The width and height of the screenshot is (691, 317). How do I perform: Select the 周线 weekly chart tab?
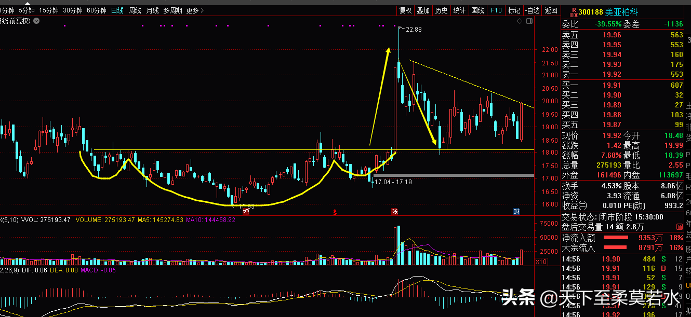135,10
